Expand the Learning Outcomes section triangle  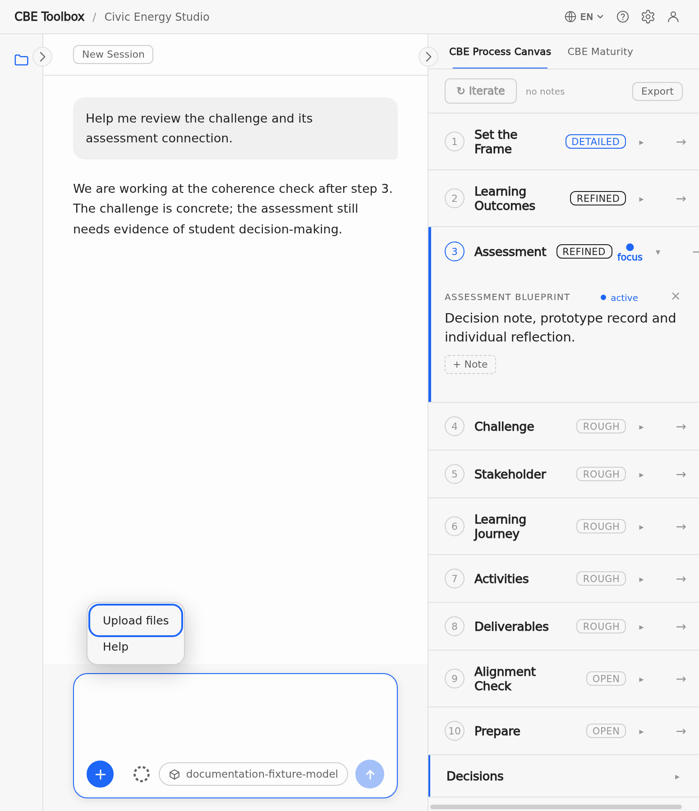[x=641, y=199]
